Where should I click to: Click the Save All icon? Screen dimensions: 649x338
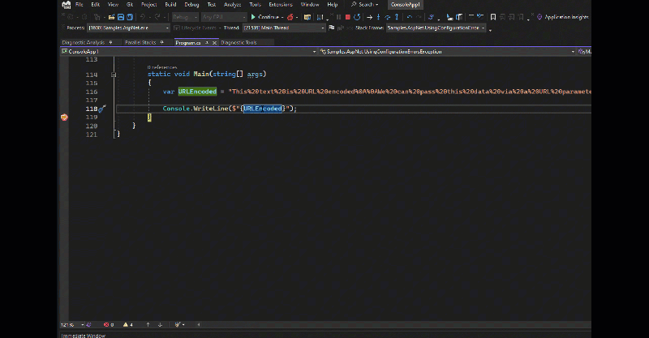130,17
